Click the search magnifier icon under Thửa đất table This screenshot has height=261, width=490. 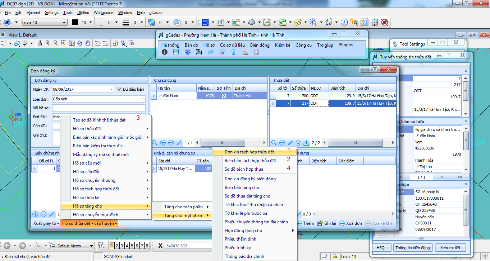tap(274, 143)
